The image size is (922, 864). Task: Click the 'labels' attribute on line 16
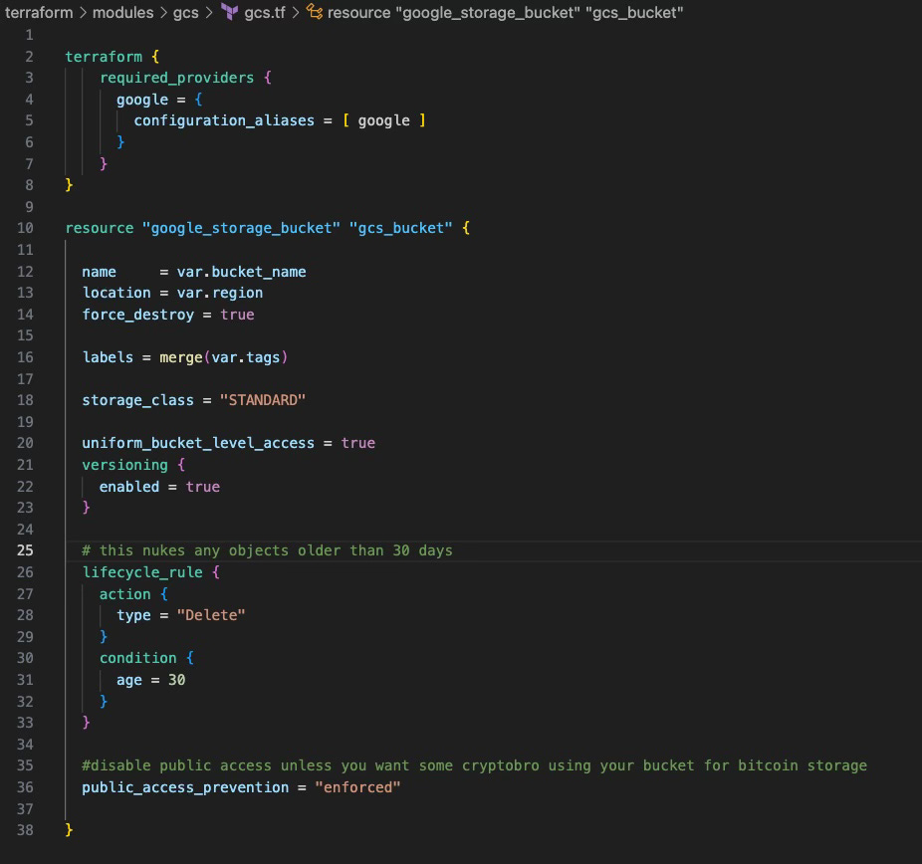(108, 357)
